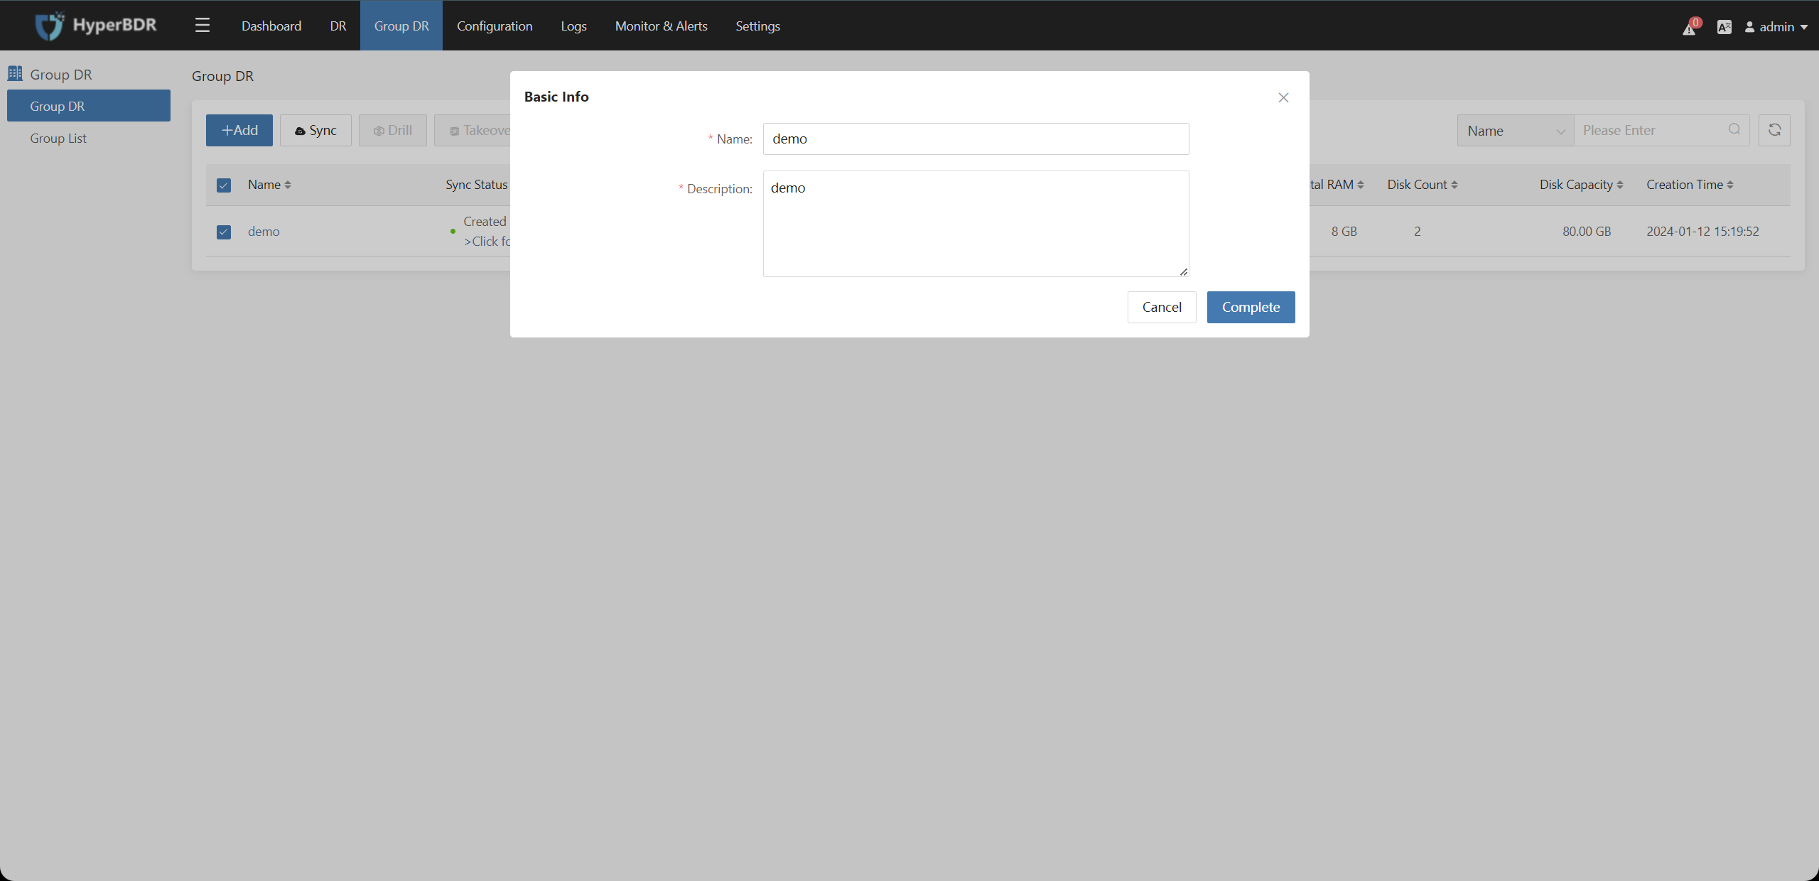1819x881 pixels.
Task: Click the Name input field
Action: click(x=976, y=138)
